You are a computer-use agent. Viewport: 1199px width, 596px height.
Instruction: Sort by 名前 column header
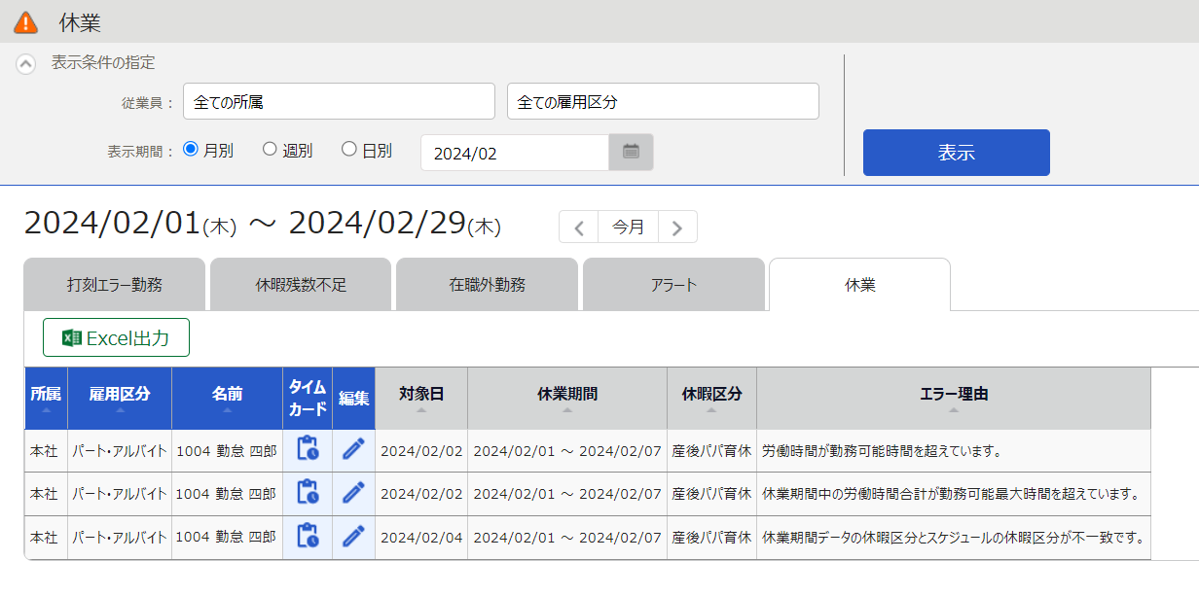[228, 399]
